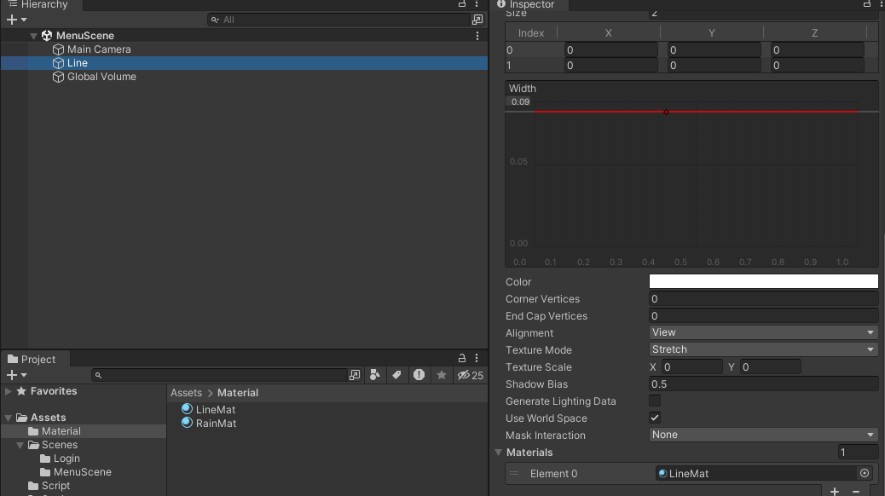Open the Project create plus menu
Screen dimensions: 885x496
(x=16, y=375)
